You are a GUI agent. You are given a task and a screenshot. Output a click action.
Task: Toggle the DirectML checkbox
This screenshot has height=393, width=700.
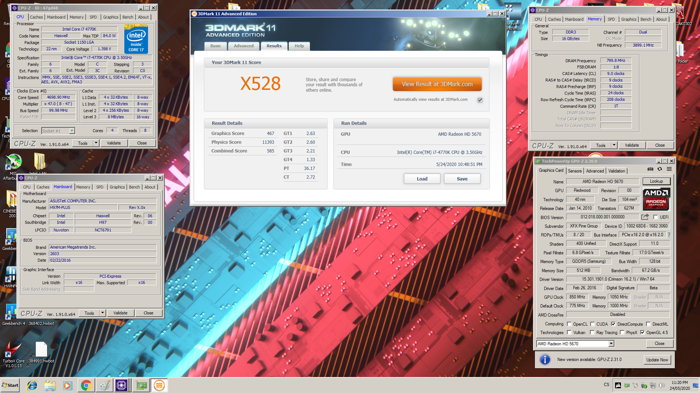pos(648,324)
